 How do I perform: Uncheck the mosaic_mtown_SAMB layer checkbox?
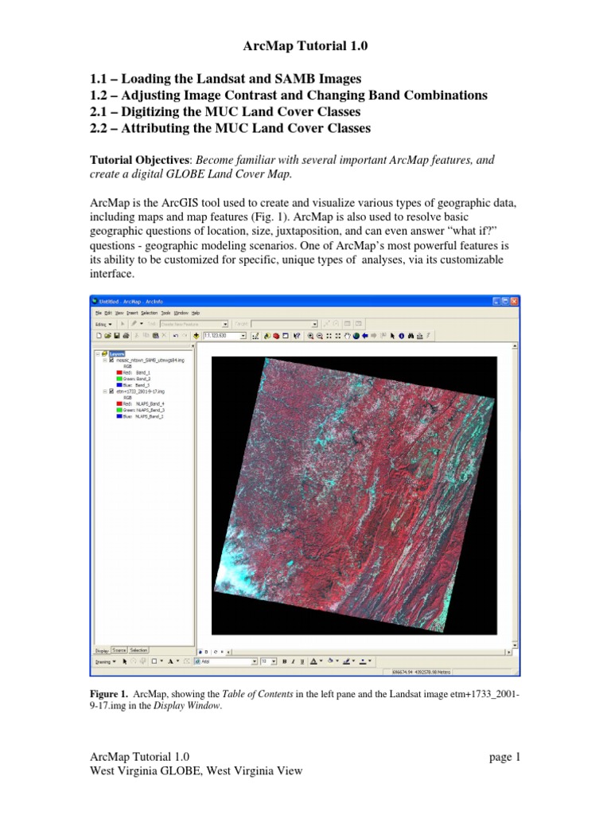111,360
